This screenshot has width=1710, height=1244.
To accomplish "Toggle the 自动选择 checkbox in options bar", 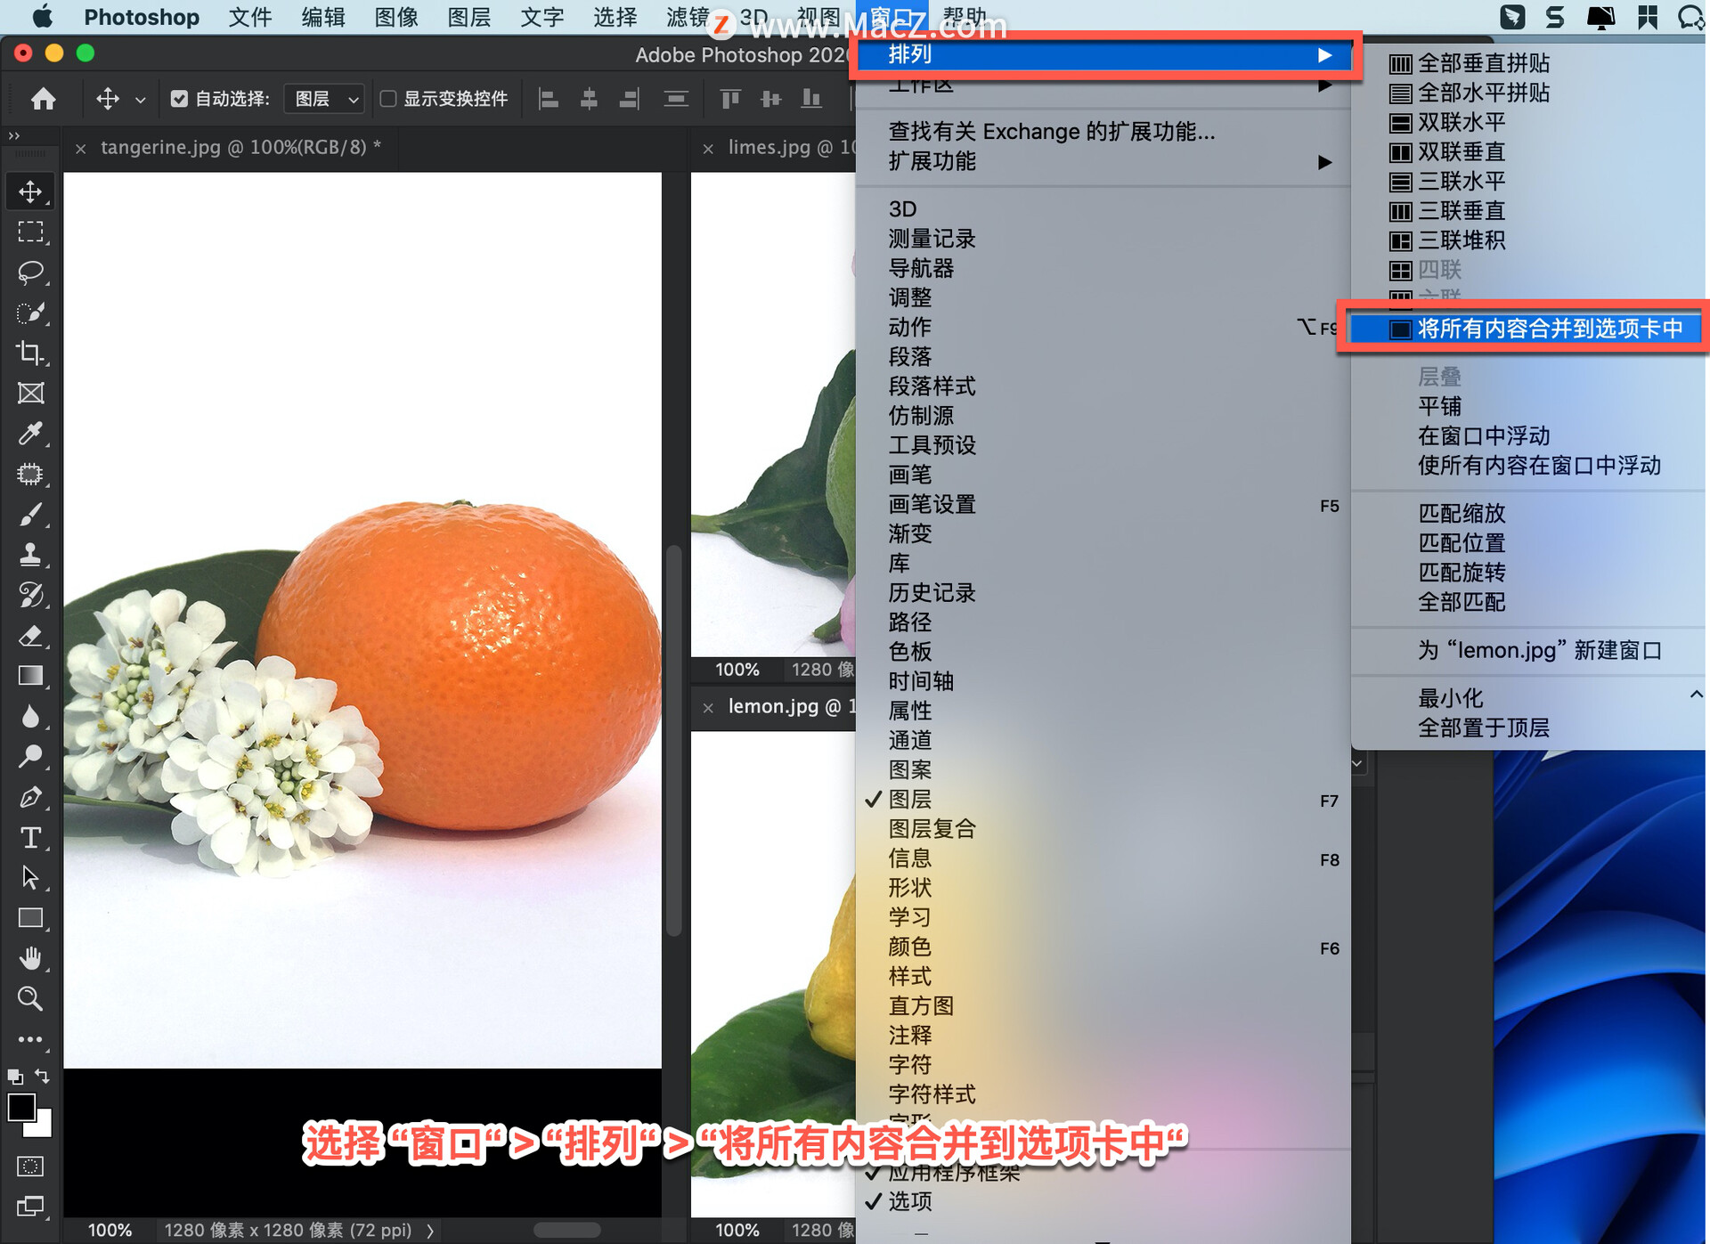I will [180, 98].
